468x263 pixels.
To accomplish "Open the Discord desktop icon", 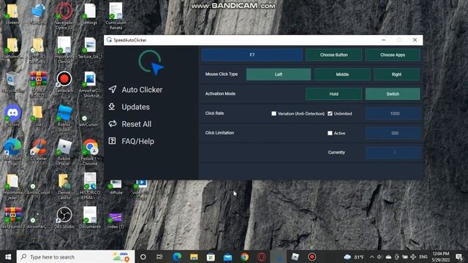I will (12, 115).
